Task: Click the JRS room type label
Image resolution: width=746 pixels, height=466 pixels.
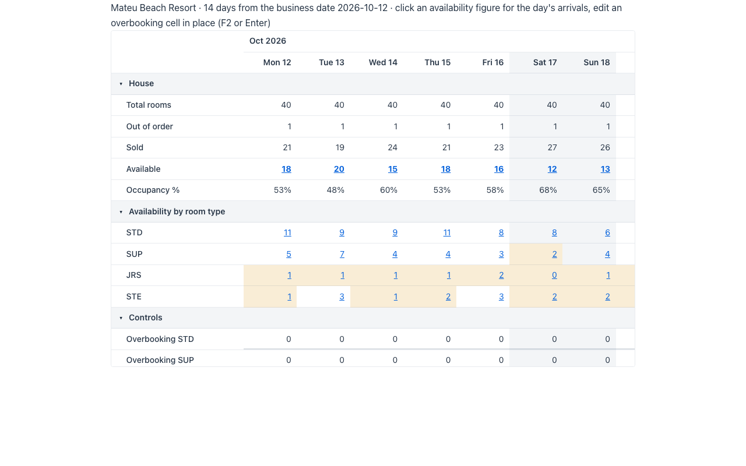Action: pyautogui.click(x=134, y=275)
